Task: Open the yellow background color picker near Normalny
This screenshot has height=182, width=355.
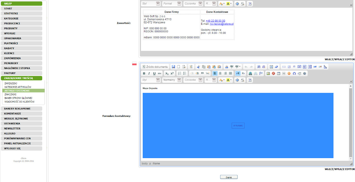Action: point(229,80)
